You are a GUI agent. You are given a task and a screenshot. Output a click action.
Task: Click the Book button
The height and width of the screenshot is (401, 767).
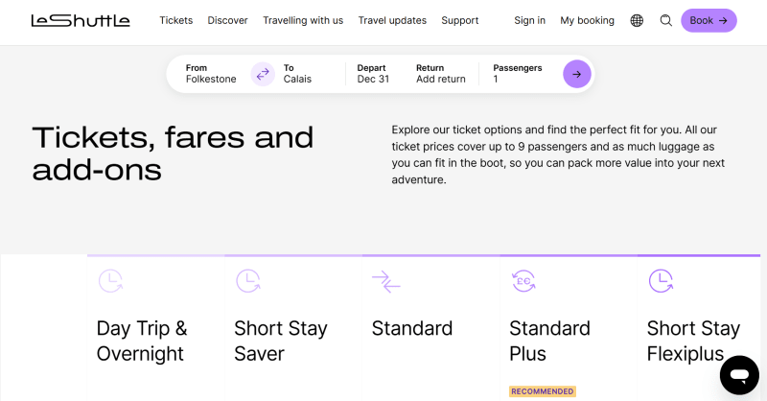point(709,20)
